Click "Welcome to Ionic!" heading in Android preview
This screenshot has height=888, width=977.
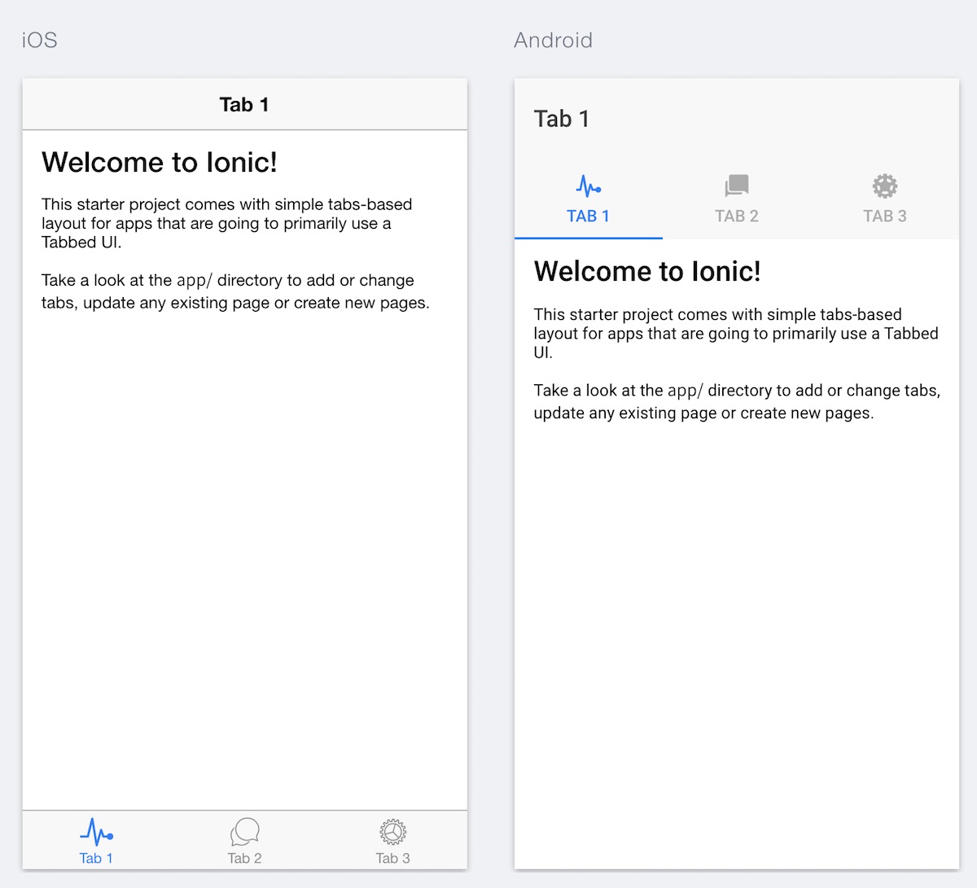click(x=647, y=271)
